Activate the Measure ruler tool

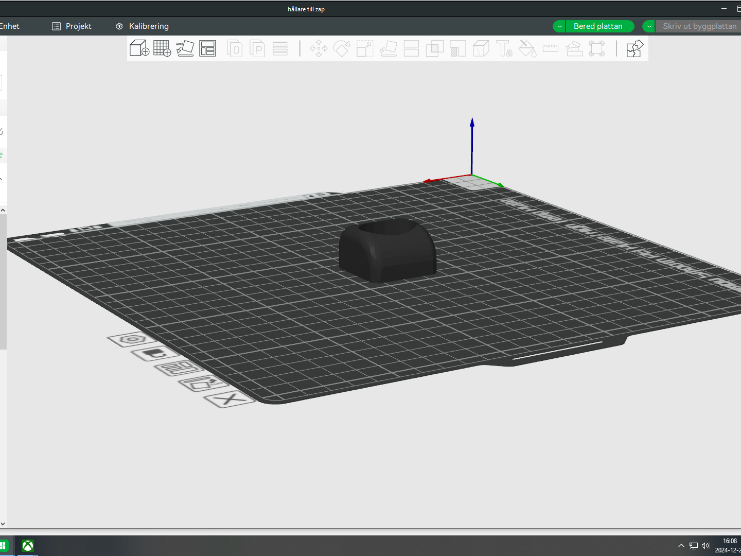tap(550, 48)
